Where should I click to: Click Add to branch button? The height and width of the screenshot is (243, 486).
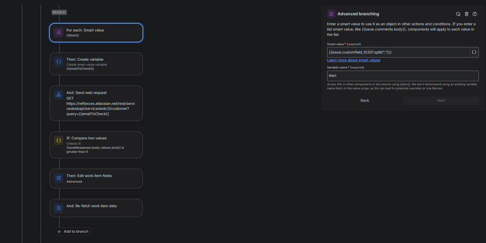(72, 231)
